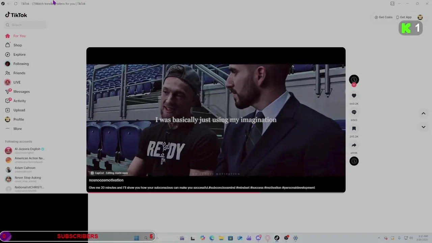
Task: Go to the Shop page
Action: [18, 45]
